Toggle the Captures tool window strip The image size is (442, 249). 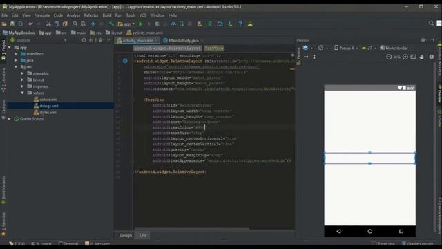pos(3,109)
